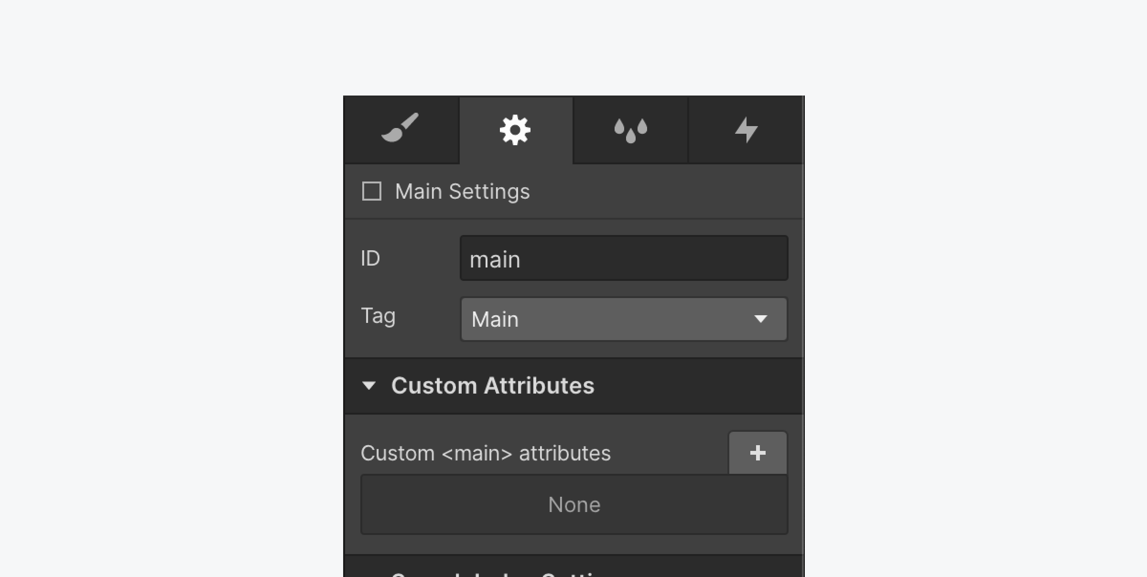Switch to the drops/moisture tool tab

[630, 129]
